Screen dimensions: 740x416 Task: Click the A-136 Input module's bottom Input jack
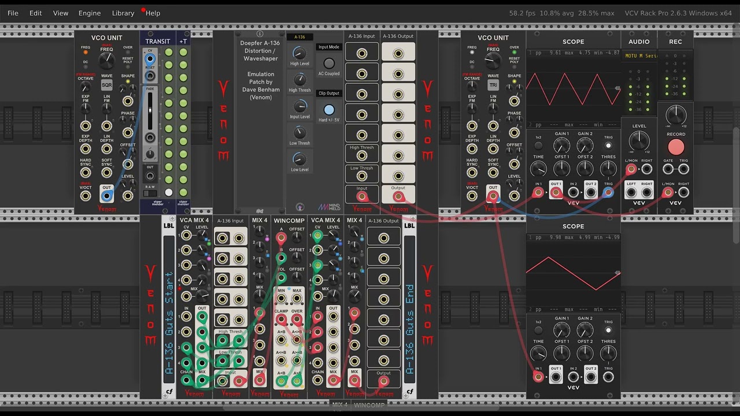pos(362,197)
